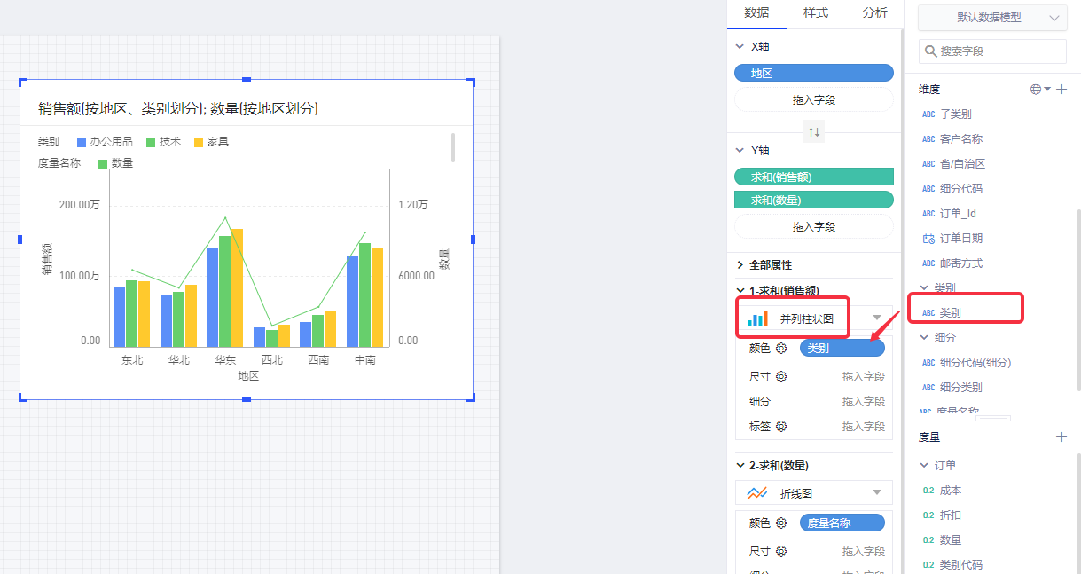The height and width of the screenshot is (574, 1081).
Task: Click the globe icon in 维度 header
Action: tap(1036, 90)
